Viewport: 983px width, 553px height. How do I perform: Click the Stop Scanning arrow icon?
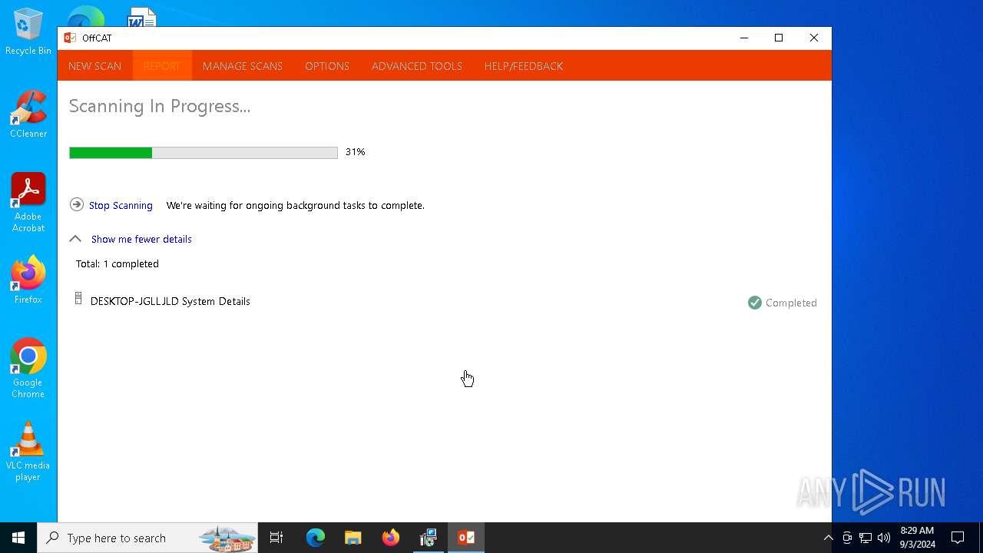click(x=76, y=204)
